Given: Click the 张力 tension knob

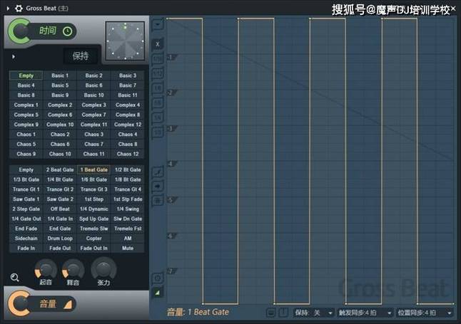Looking at the screenshot, I should 103,269.
